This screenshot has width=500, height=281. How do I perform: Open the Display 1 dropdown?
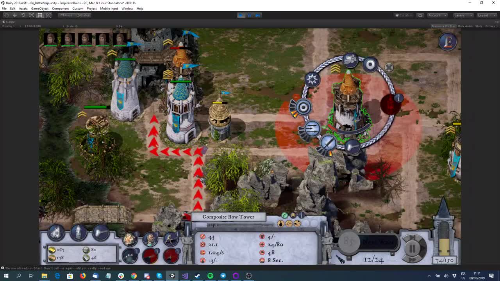(10, 26)
